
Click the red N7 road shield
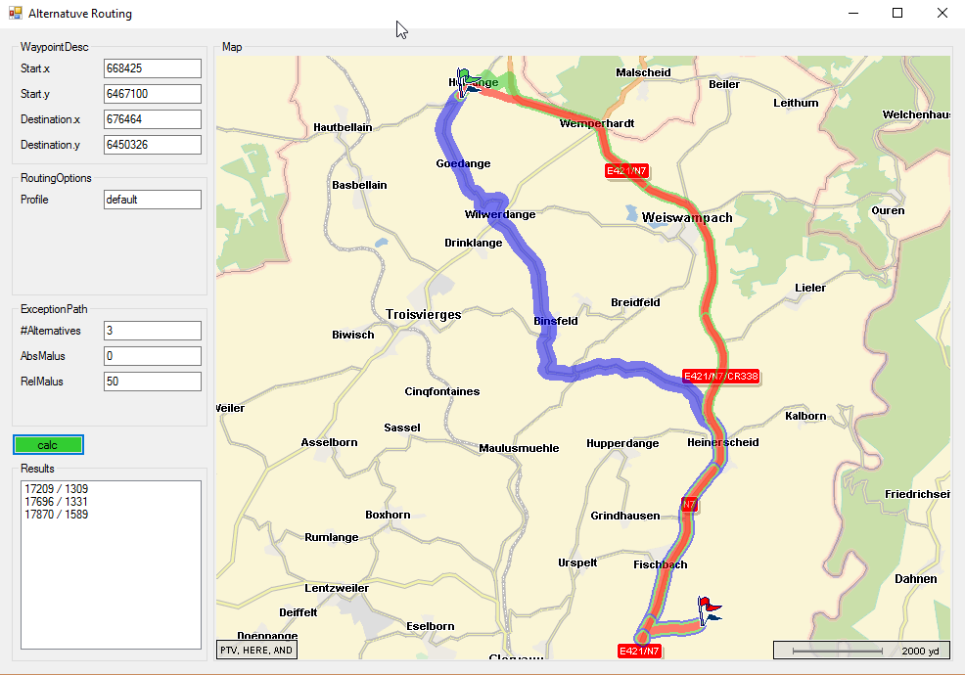689,504
